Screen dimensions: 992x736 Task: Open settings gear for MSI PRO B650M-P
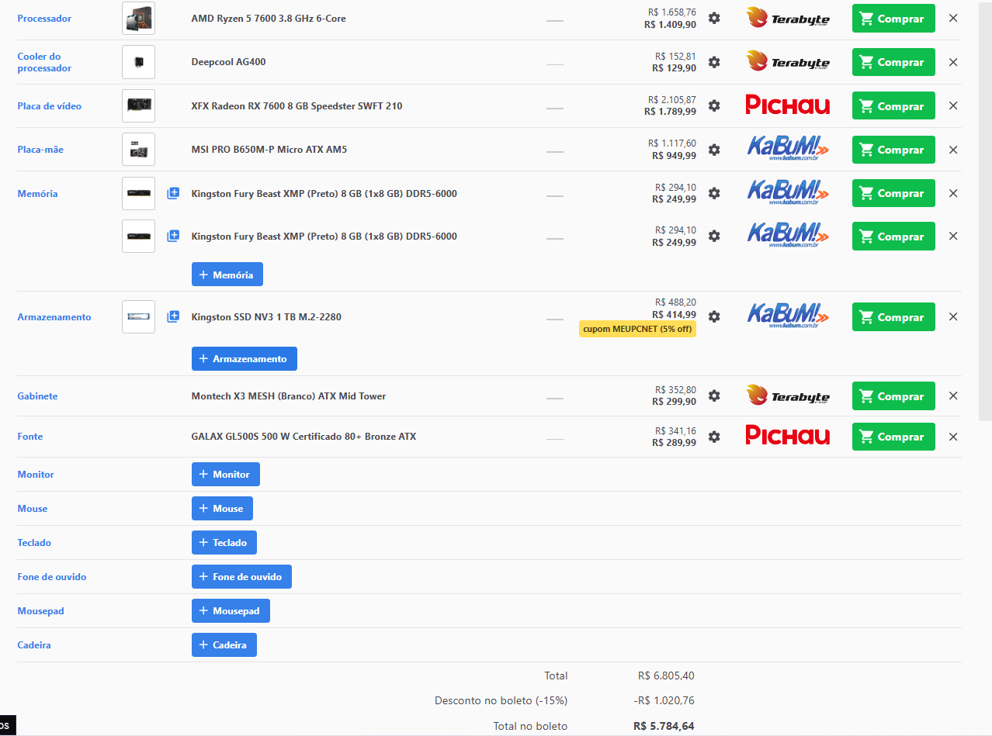(714, 150)
